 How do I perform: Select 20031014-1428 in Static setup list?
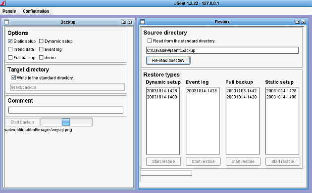tap(281, 91)
